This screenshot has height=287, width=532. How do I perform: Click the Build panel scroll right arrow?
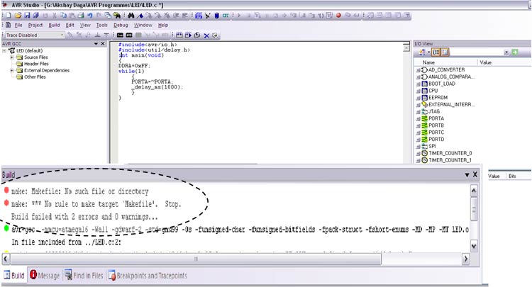(x=465, y=259)
